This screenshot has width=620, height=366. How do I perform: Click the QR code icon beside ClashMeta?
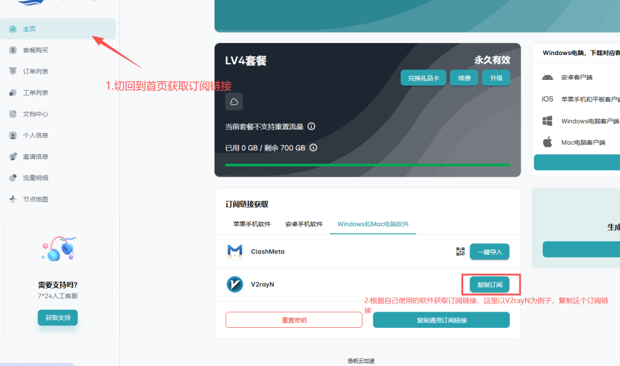point(460,252)
